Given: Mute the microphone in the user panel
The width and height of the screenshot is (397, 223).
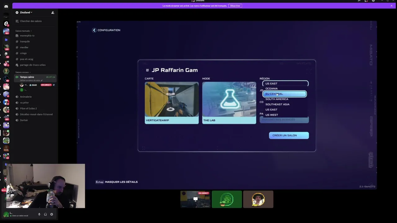Looking at the screenshot, I should point(39,214).
